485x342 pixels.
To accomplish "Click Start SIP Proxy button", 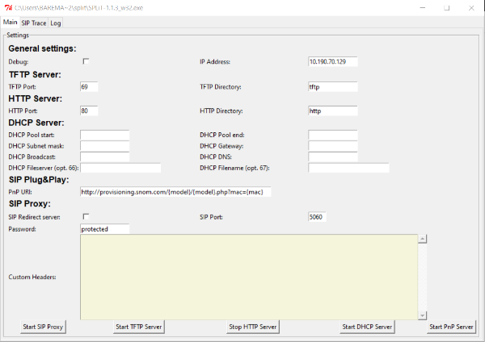I will pos(43,327).
